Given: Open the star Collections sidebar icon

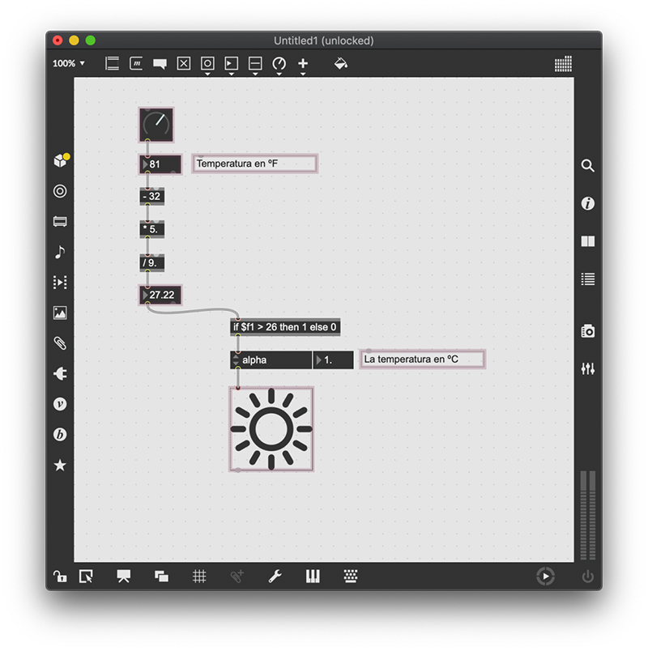Looking at the screenshot, I should [60, 465].
